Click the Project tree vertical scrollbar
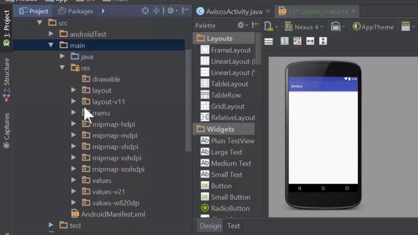 pyautogui.click(x=188, y=100)
